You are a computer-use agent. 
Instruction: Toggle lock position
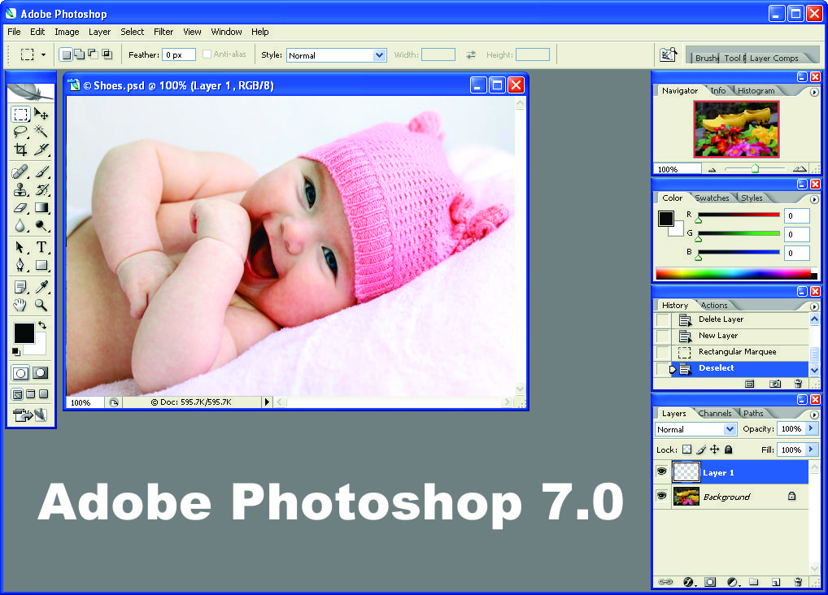point(714,450)
